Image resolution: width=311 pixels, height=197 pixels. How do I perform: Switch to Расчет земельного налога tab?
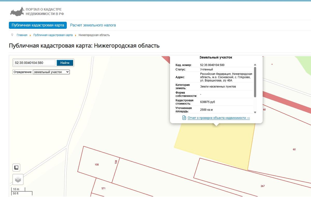[93, 25]
